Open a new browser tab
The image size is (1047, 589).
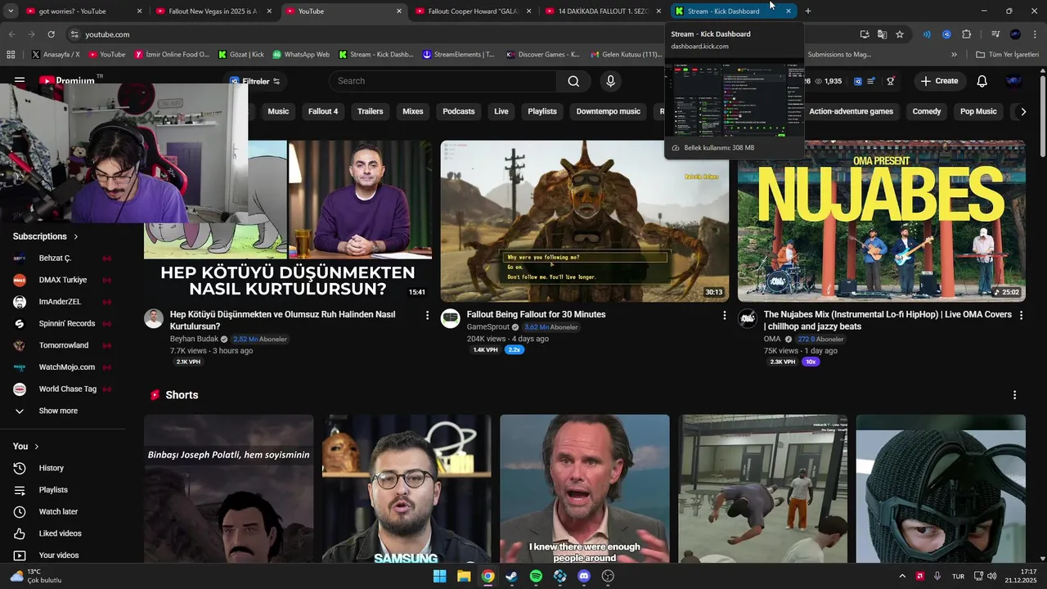(808, 11)
